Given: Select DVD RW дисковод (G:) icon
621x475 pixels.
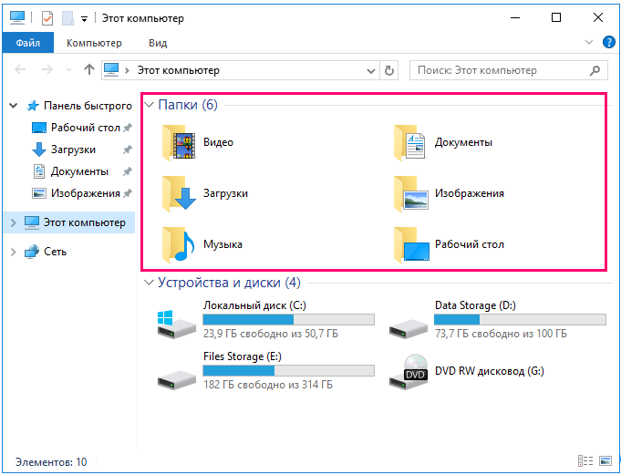Looking at the screenshot, I should [x=409, y=371].
